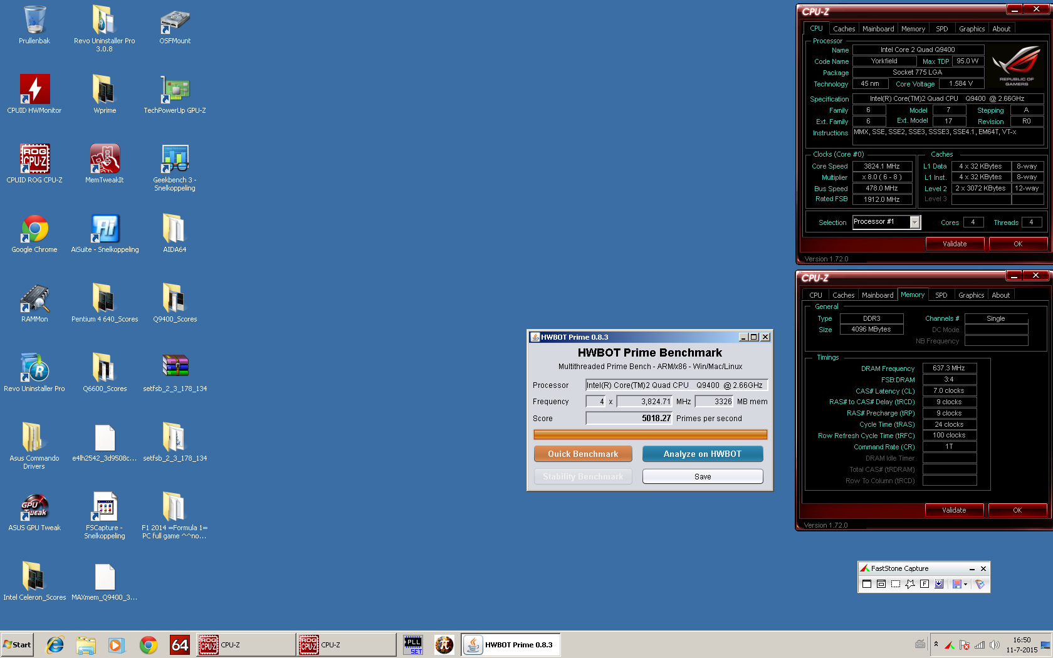The height and width of the screenshot is (658, 1053).
Task: Click Validate in top CPU-Z window
Action: pyautogui.click(x=955, y=244)
